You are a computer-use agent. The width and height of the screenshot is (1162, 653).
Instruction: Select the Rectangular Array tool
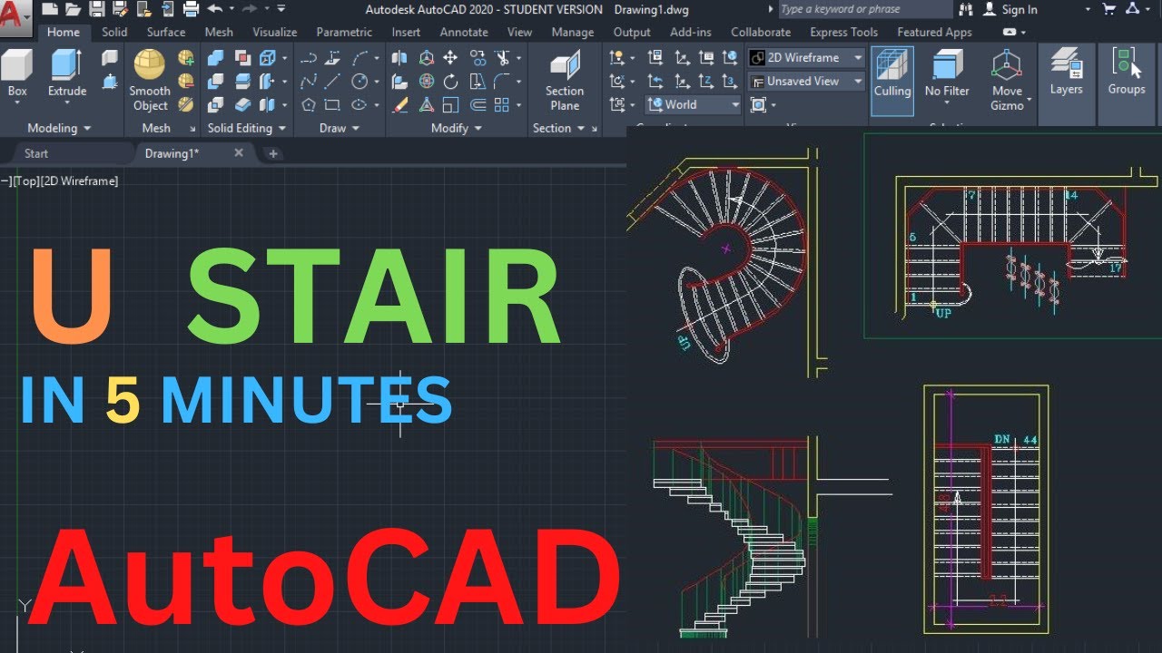pos(502,105)
